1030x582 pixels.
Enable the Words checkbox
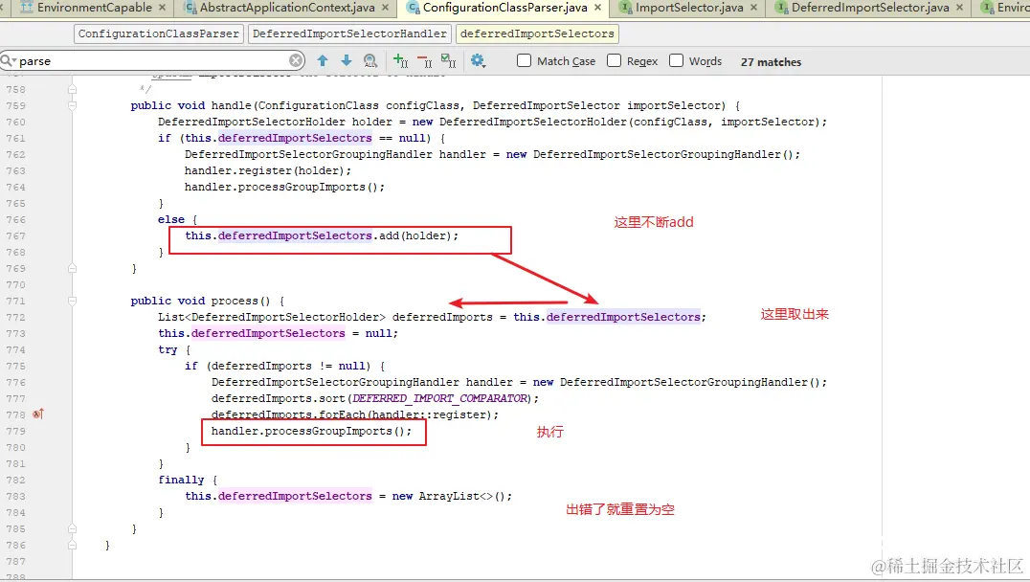tap(676, 61)
